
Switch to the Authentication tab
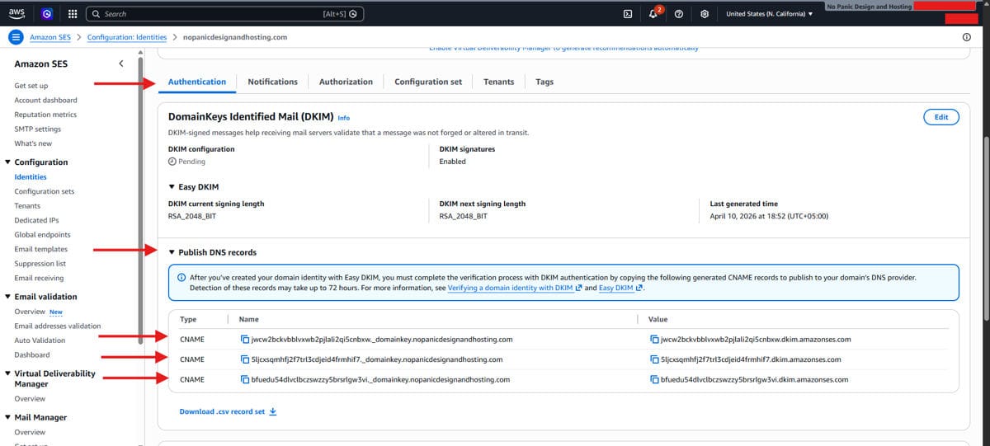click(x=196, y=82)
